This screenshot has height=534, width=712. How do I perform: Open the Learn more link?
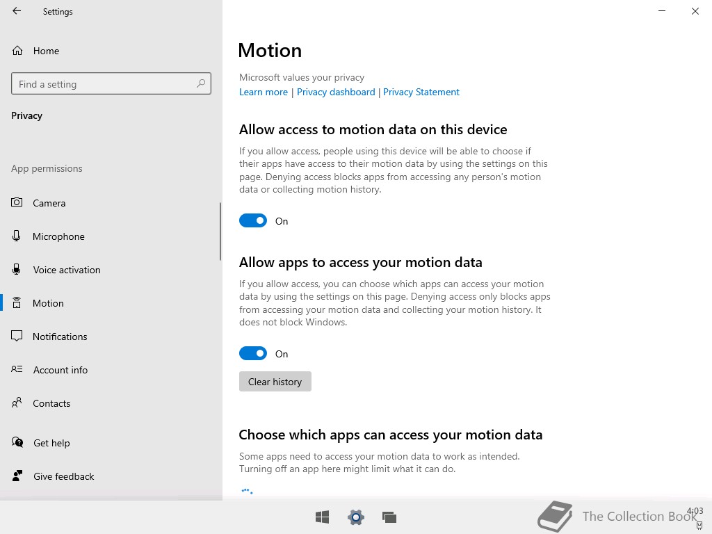(264, 92)
